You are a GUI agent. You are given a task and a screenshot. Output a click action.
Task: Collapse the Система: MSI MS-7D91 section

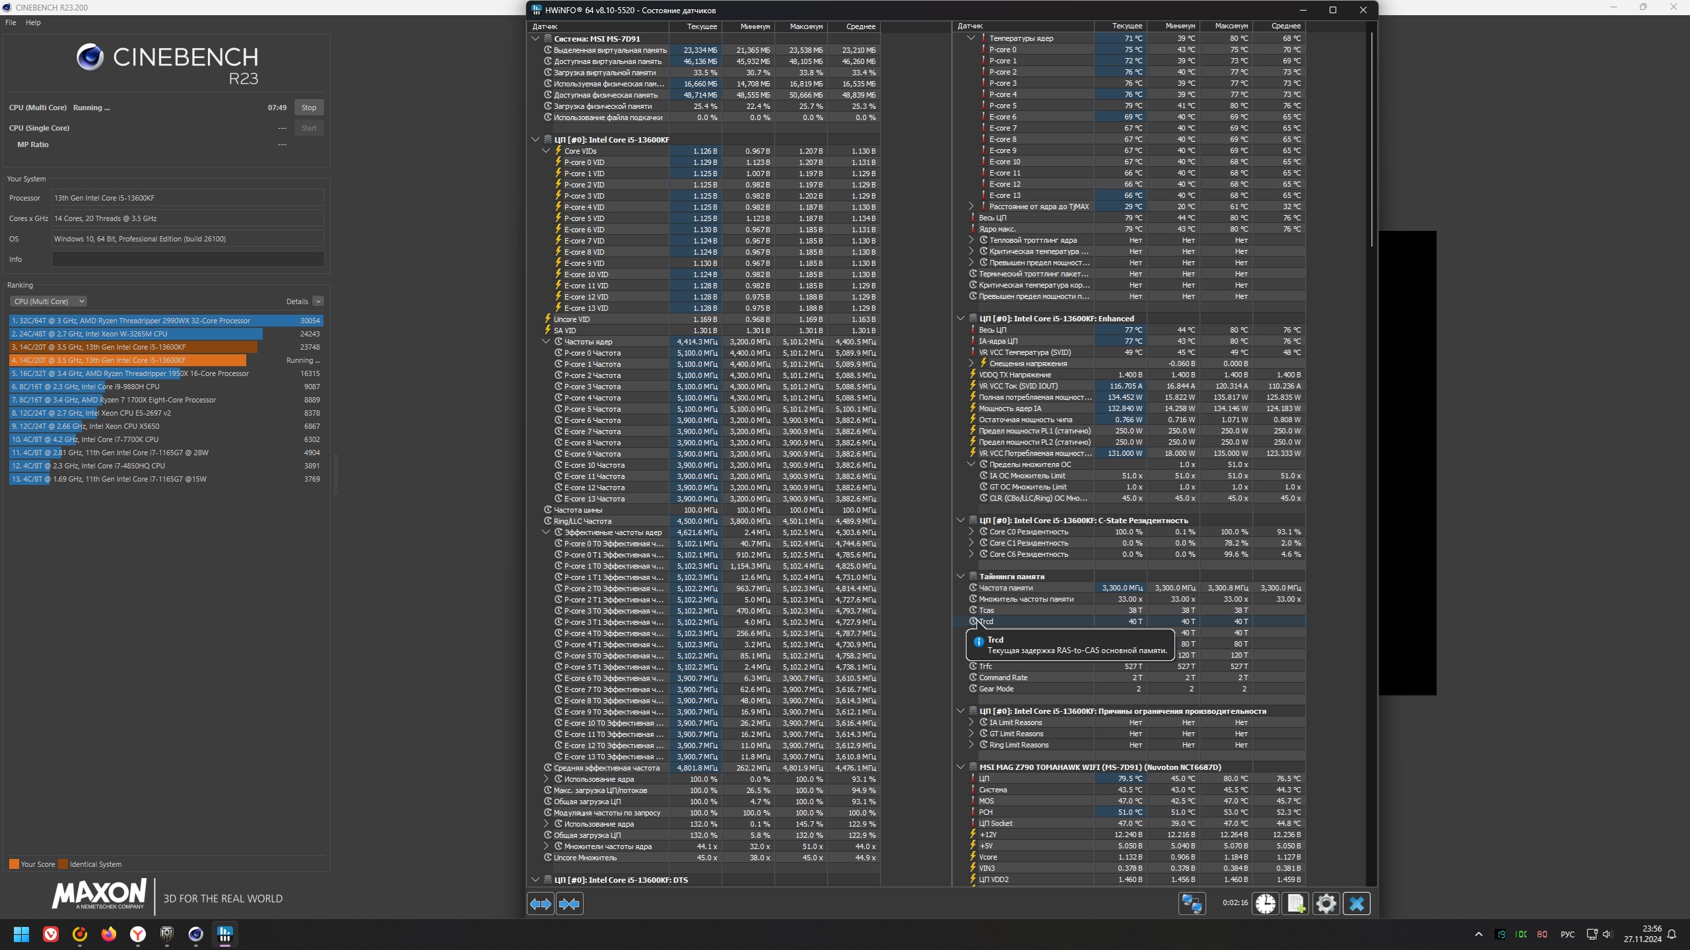[x=535, y=39]
